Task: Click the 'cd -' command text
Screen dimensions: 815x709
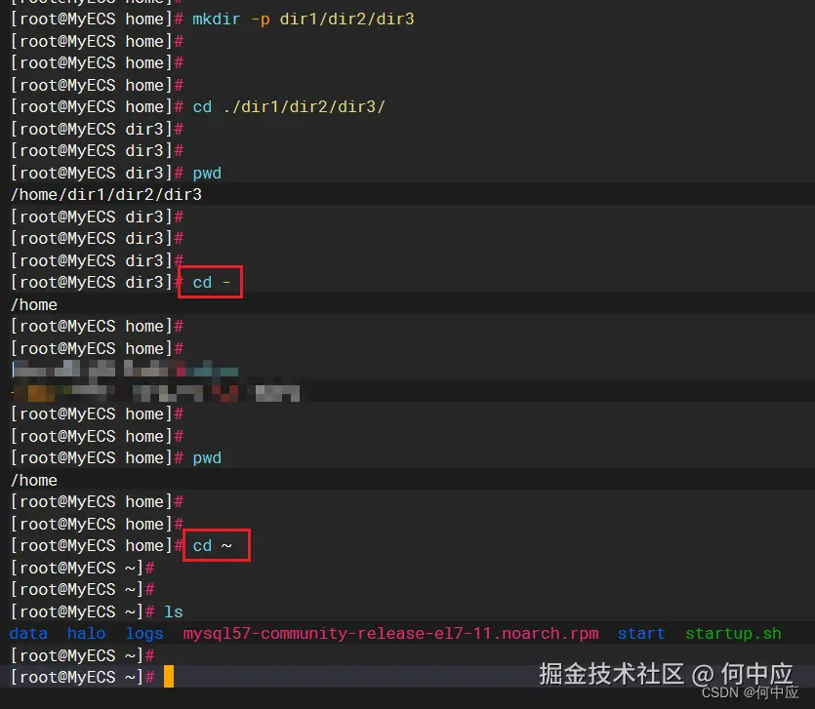Action: pos(212,283)
